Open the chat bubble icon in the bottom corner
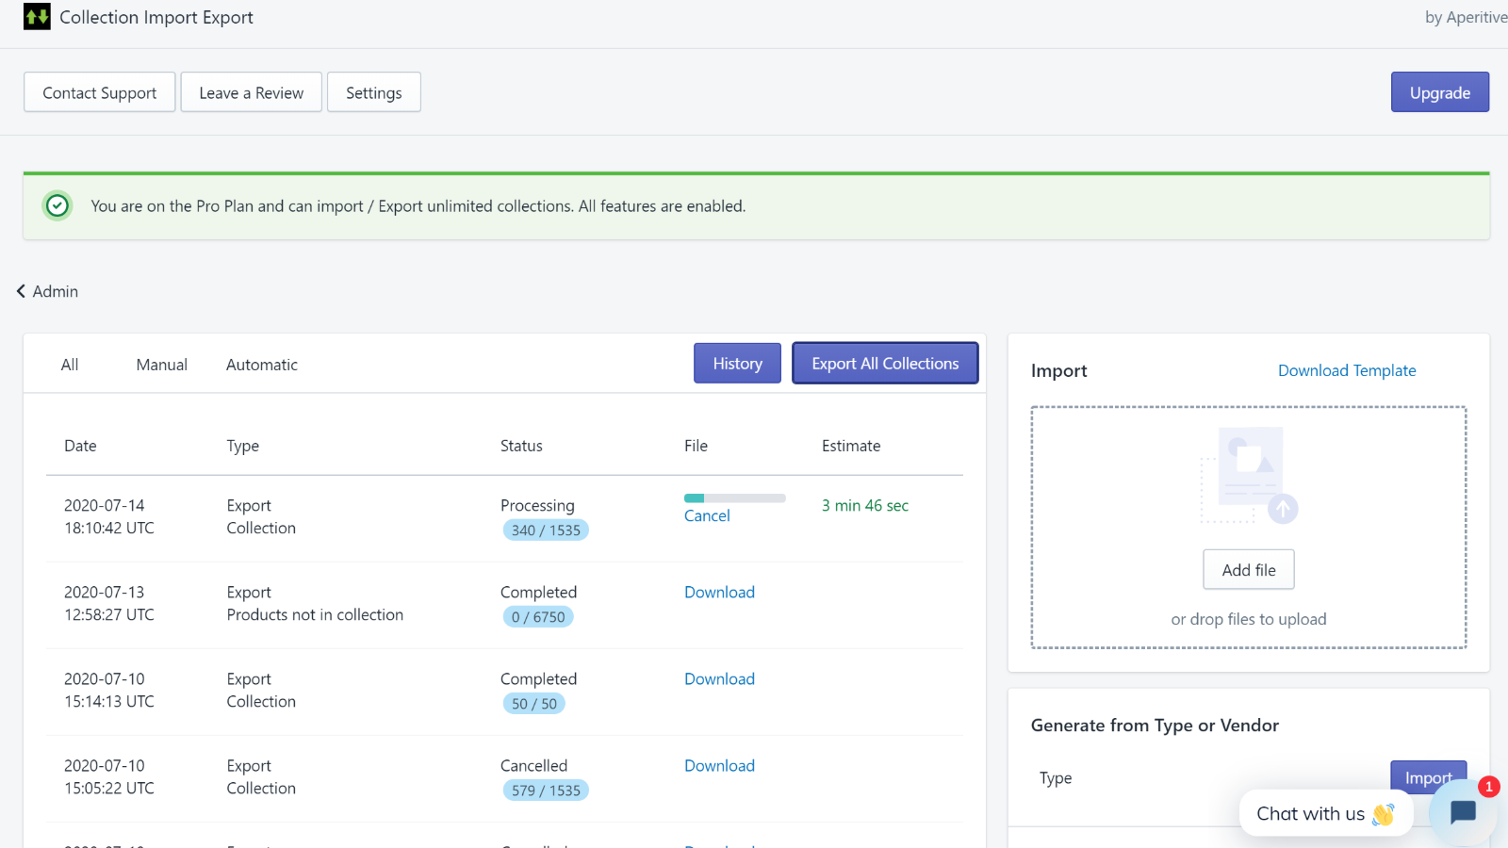The height and width of the screenshot is (848, 1508). [1462, 812]
